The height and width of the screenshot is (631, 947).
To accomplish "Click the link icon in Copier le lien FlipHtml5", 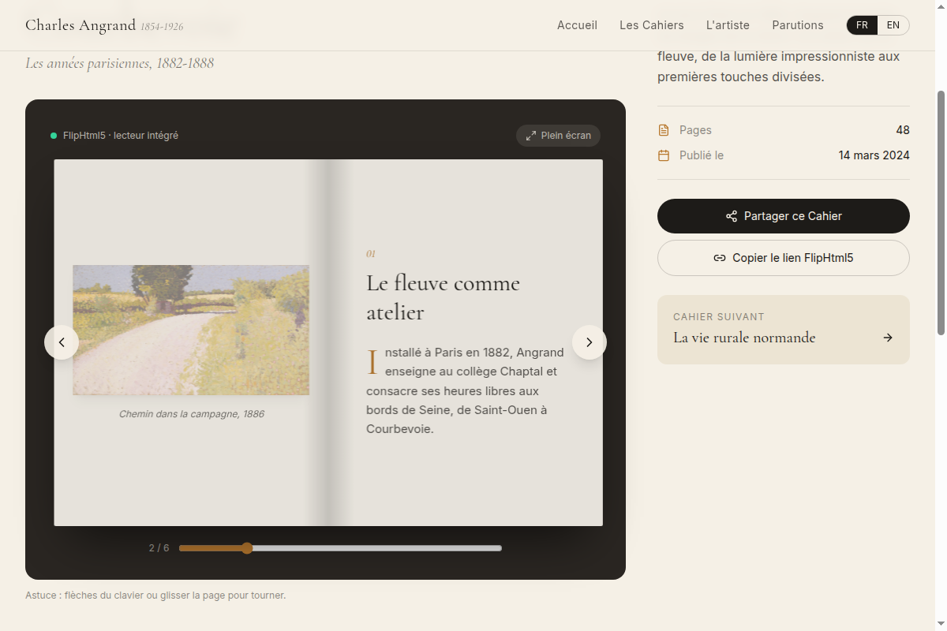I will tap(720, 258).
